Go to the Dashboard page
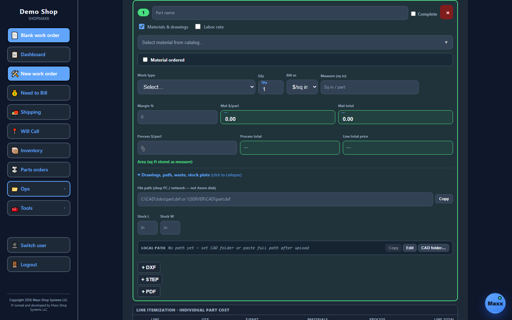Viewport: 512px width, 320px height. pyautogui.click(x=39, y=54)
